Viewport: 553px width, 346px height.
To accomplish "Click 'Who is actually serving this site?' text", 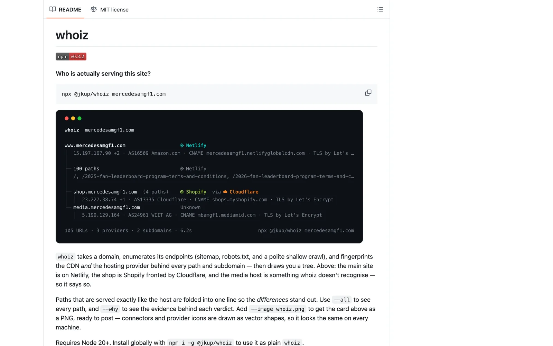I will [x=103, y=73].
